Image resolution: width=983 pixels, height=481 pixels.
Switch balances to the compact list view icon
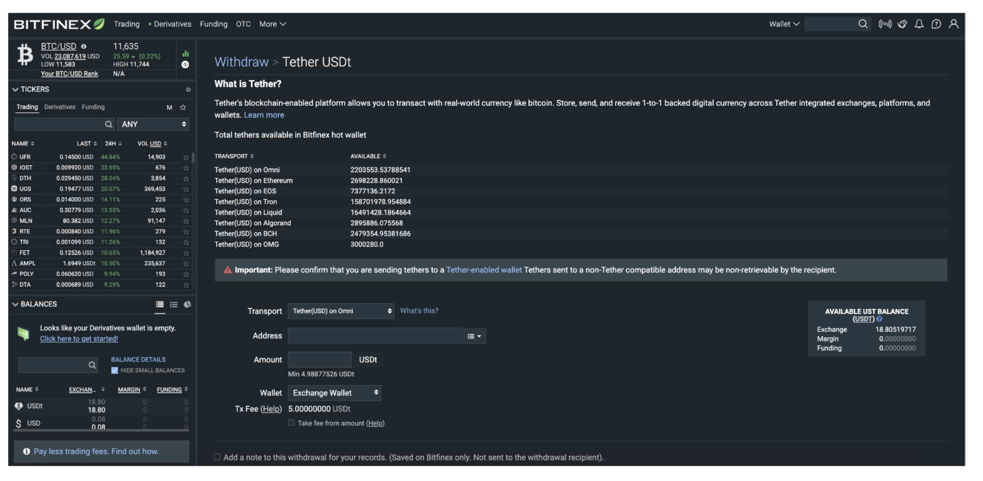[174, 305]
